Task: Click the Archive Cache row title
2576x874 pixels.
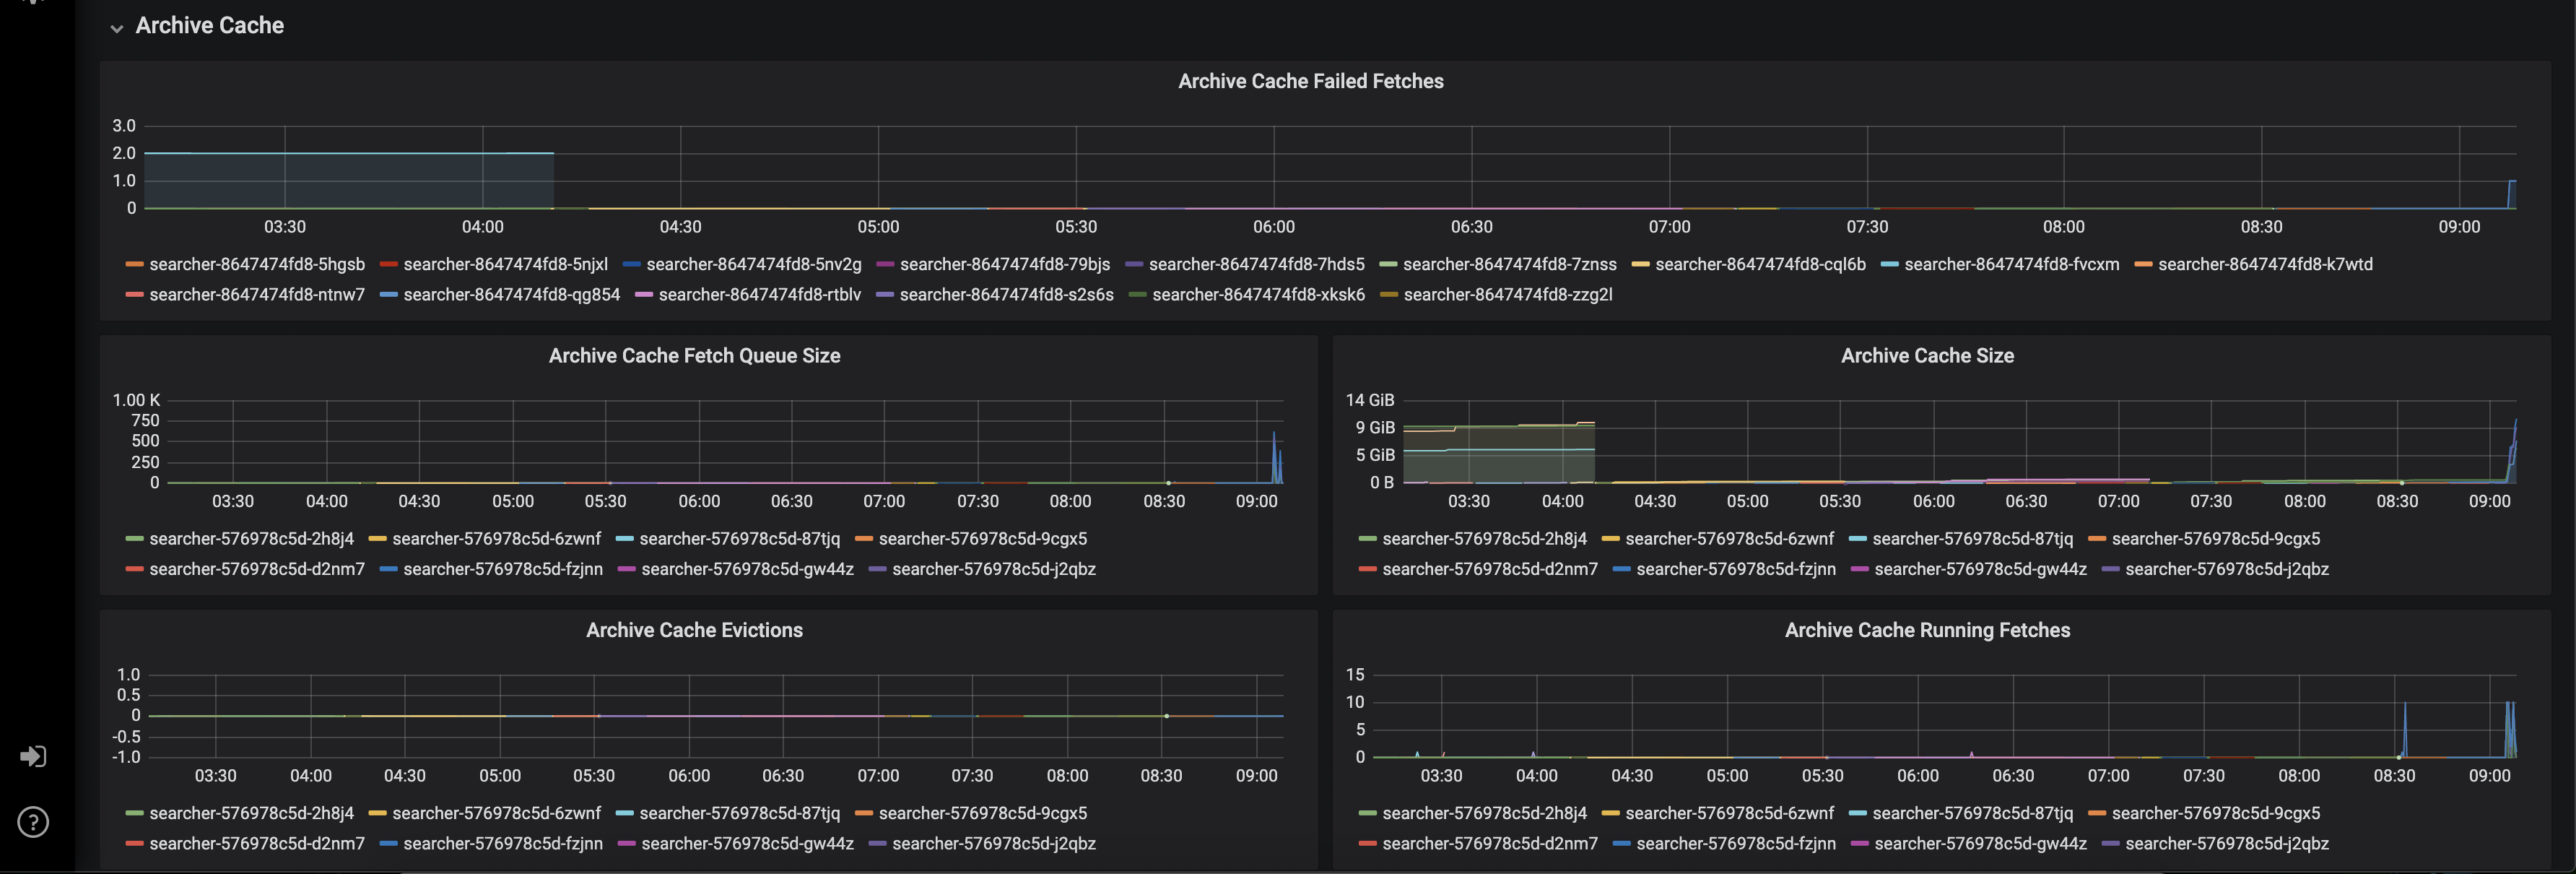Action: pyautogui.click(x=209, y=26)
